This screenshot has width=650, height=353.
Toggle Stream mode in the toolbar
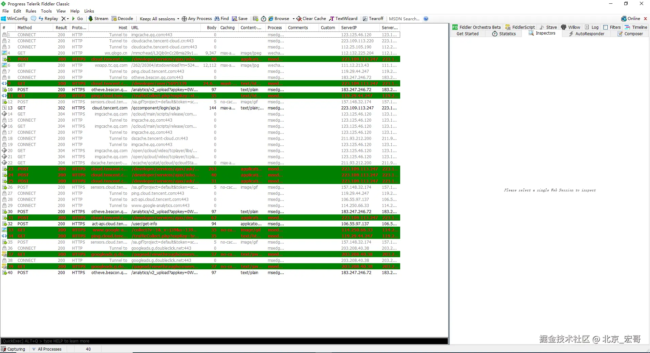pos(99,19)
